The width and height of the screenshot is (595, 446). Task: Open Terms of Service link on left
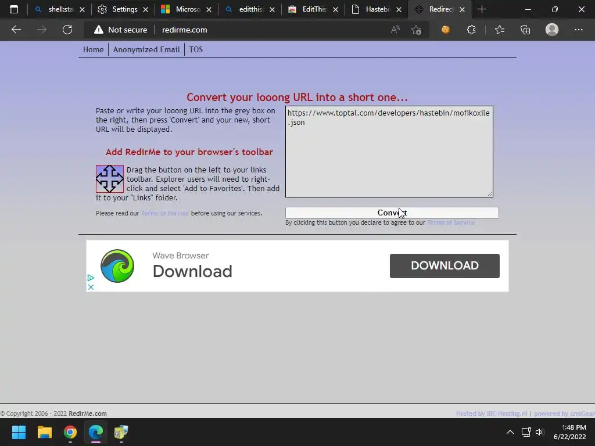(x=165, y=213)
